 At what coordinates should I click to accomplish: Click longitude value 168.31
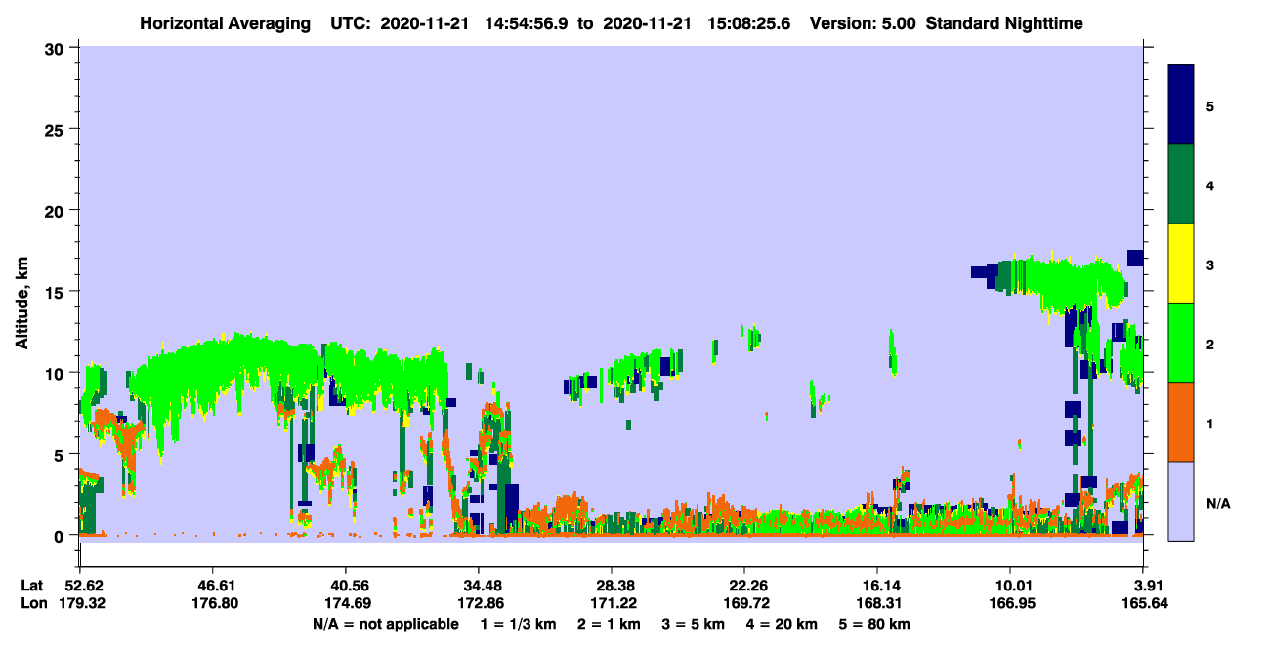click(x=877, y=603)
